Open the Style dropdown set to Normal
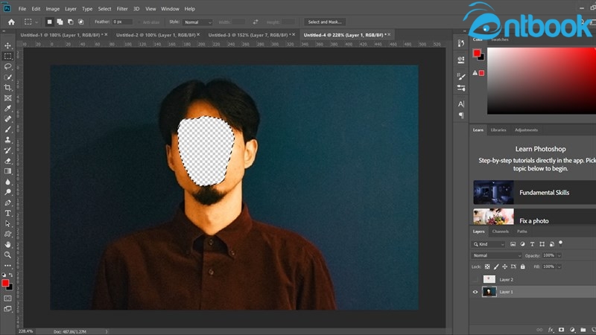Viewport: 596px width, 335px height. [x=197, y=22]
